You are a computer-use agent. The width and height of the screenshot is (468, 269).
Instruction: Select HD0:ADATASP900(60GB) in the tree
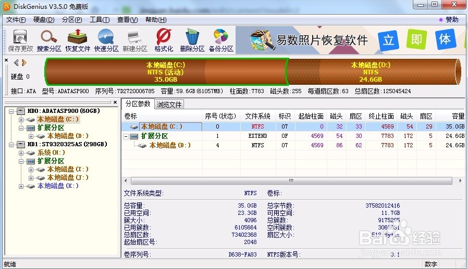point(64,111)
